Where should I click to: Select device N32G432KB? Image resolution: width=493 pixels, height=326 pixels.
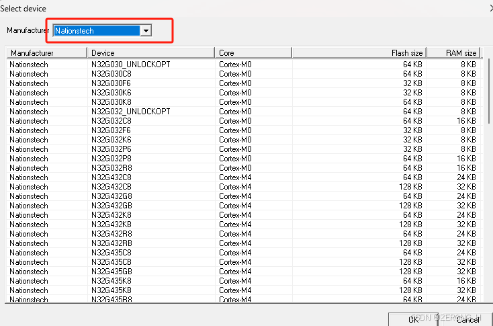[111, 225]
